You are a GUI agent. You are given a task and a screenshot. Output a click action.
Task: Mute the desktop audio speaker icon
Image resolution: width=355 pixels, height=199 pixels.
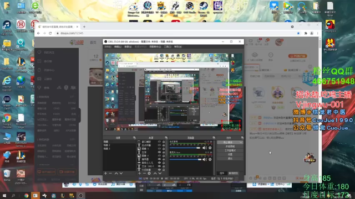[205, 148]
